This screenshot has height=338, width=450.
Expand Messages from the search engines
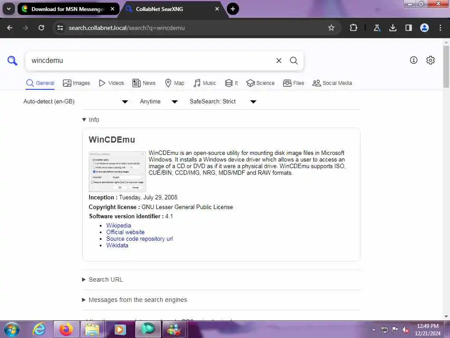(134, 300)
